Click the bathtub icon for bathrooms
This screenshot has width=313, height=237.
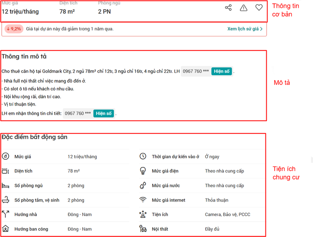point(5,200)
